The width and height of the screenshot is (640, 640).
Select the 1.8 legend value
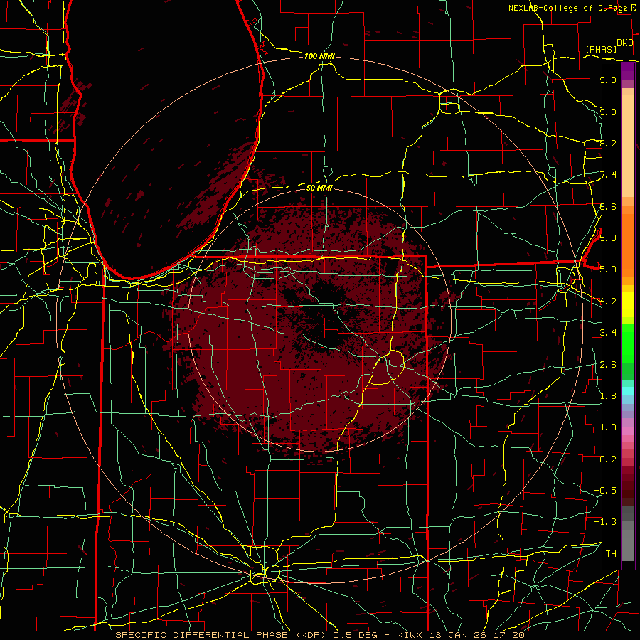608,396
